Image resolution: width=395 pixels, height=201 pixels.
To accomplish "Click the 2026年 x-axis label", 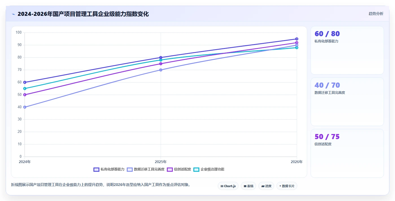I will click(x=297, y=162).
